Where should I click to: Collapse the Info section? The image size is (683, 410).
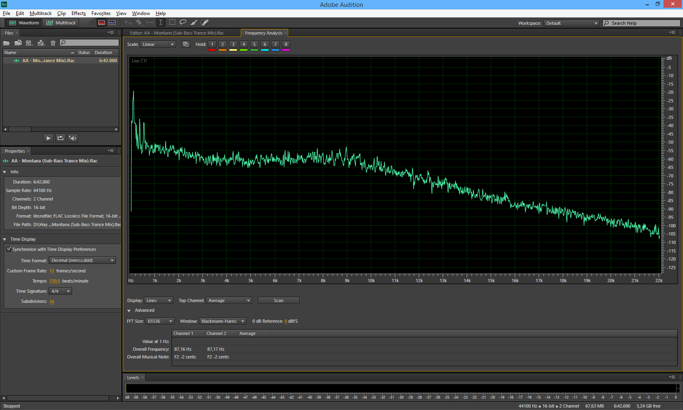click(4, 172)
